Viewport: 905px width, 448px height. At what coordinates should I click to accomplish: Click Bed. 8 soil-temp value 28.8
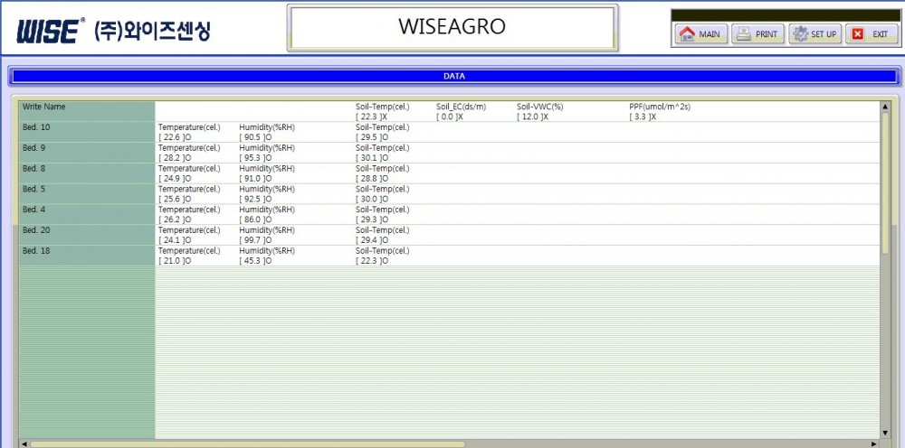pyautogui.click(x=371, y=179)
